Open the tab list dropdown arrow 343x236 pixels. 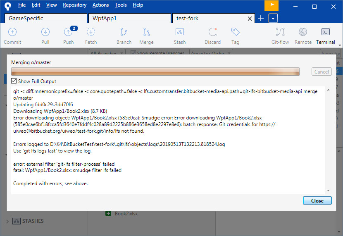coord(273,18)
